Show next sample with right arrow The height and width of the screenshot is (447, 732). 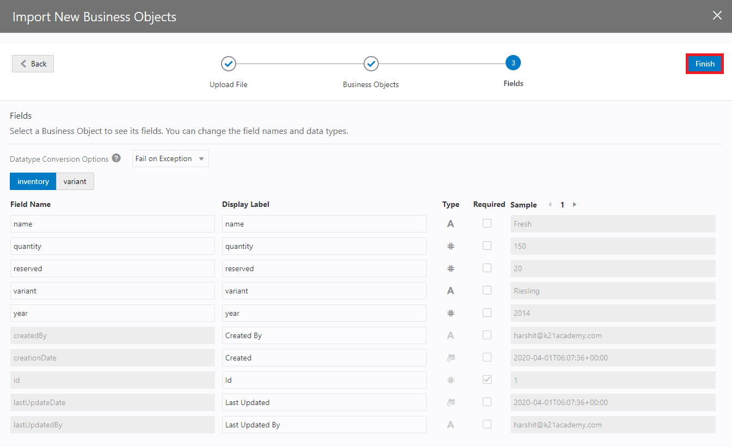point(575,205)
